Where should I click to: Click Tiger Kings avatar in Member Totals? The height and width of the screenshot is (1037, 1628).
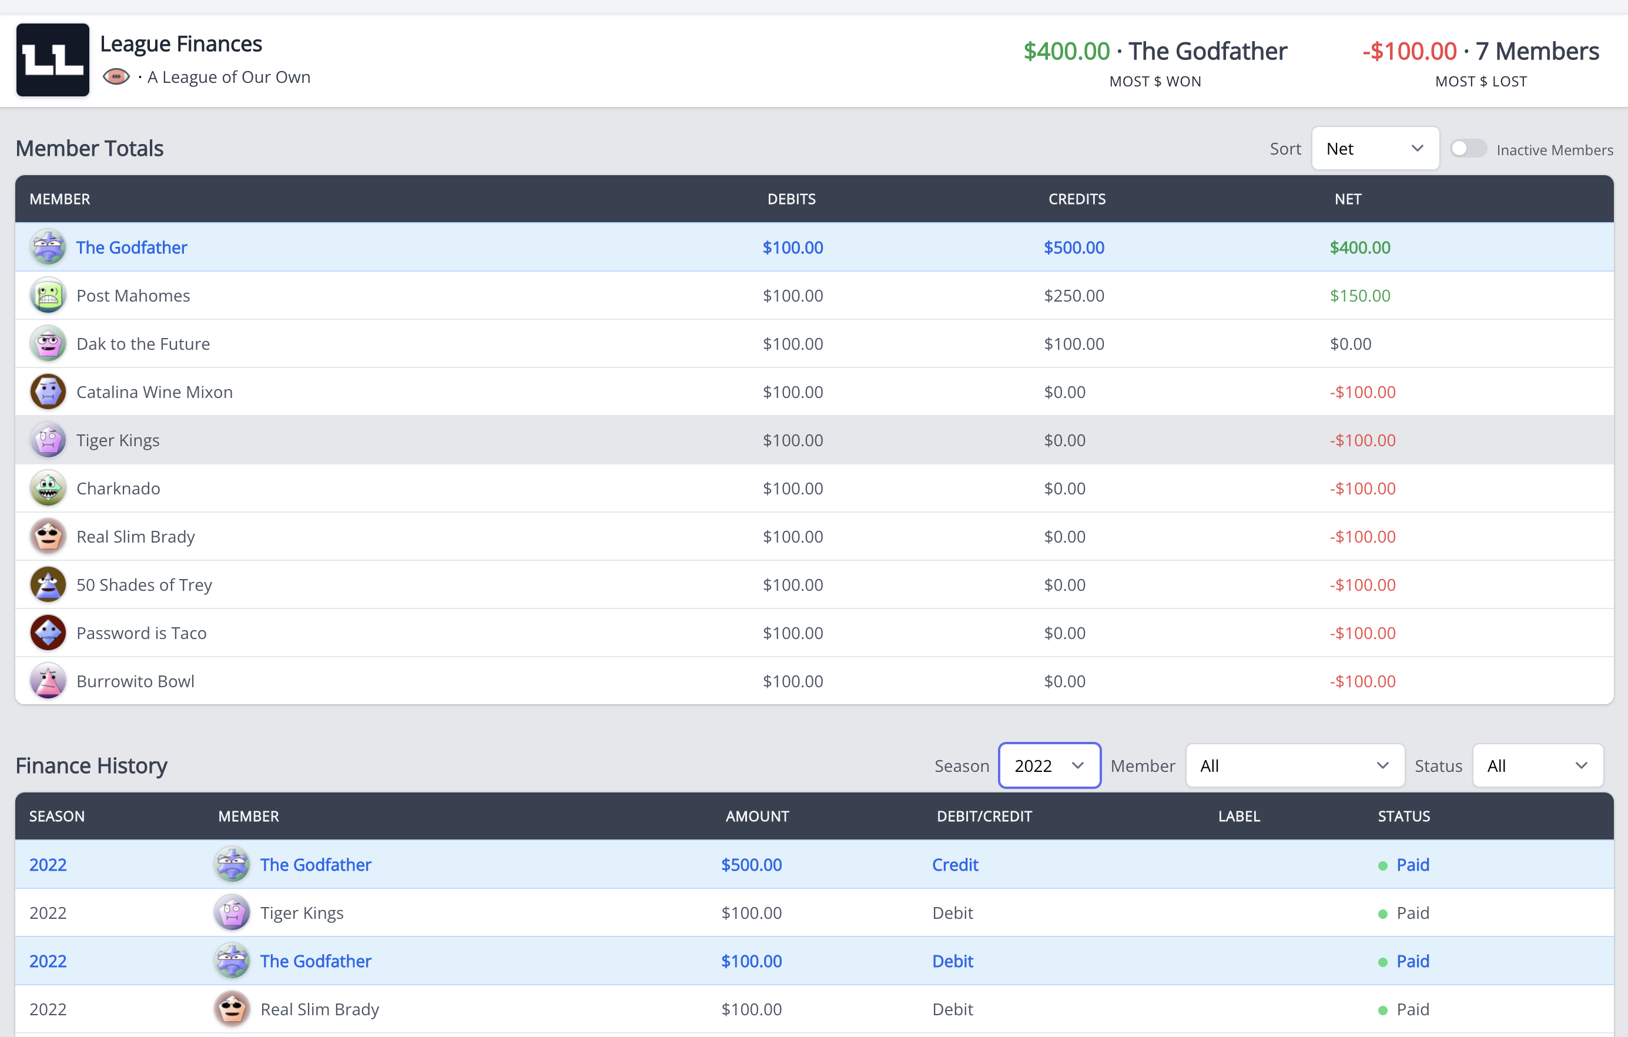click(x=48, y=440)
